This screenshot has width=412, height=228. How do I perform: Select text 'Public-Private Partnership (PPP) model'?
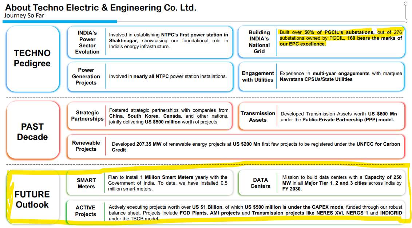pyautogui.click(x=348, y=120)
